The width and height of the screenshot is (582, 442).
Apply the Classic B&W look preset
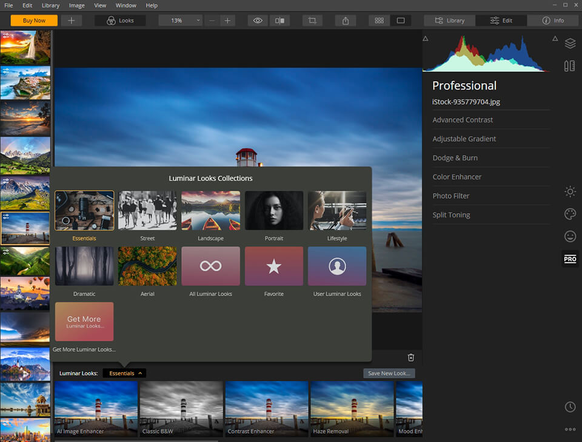point(181,408)
